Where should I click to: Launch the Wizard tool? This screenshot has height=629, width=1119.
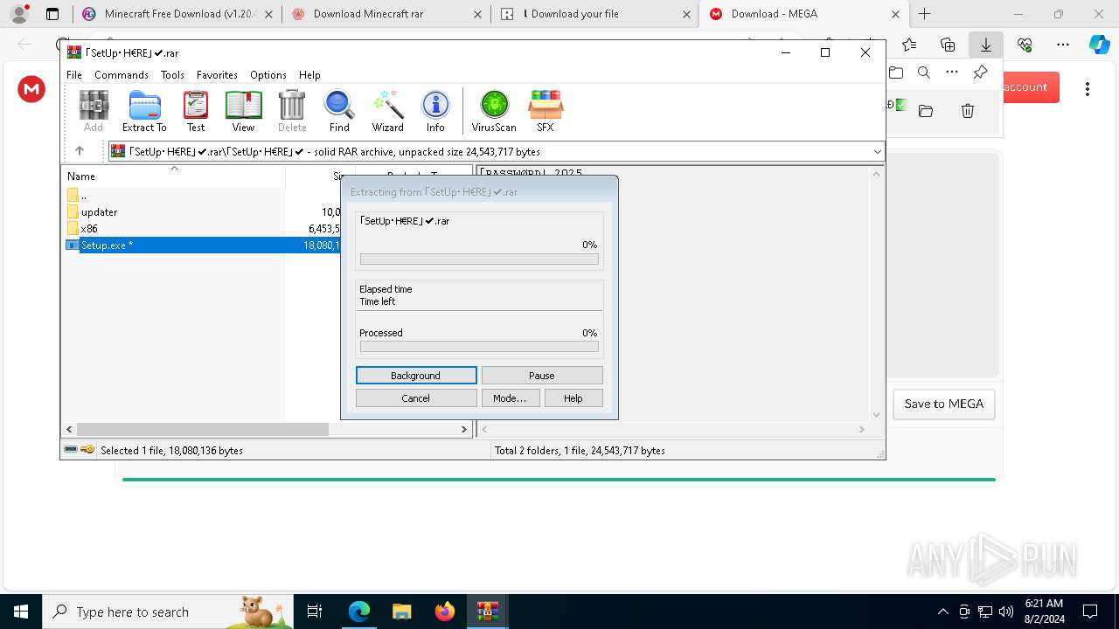tap(387, 111)
